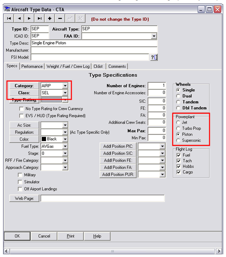The height and width of the screenshot is (257, 226).
Task: Tick the Simulator checkbox
Action: [20, 182]
